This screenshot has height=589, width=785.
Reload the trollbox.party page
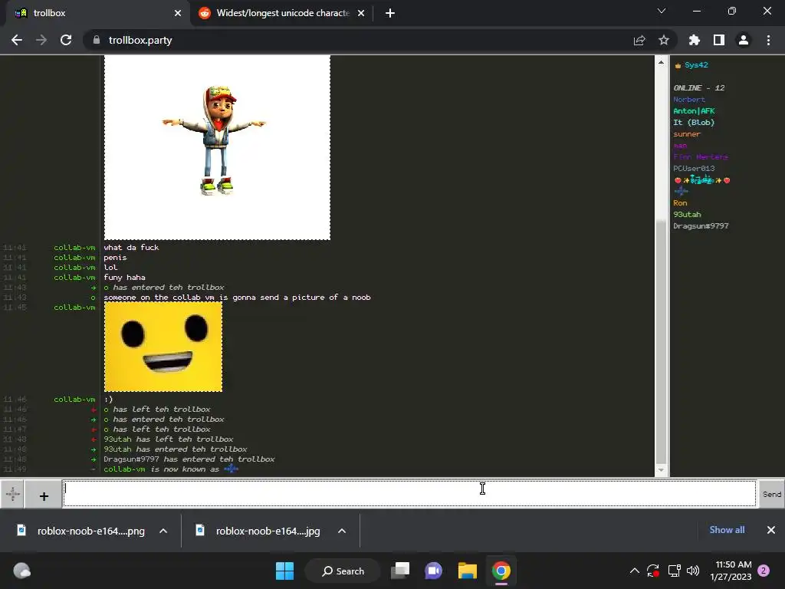(66, 40)
